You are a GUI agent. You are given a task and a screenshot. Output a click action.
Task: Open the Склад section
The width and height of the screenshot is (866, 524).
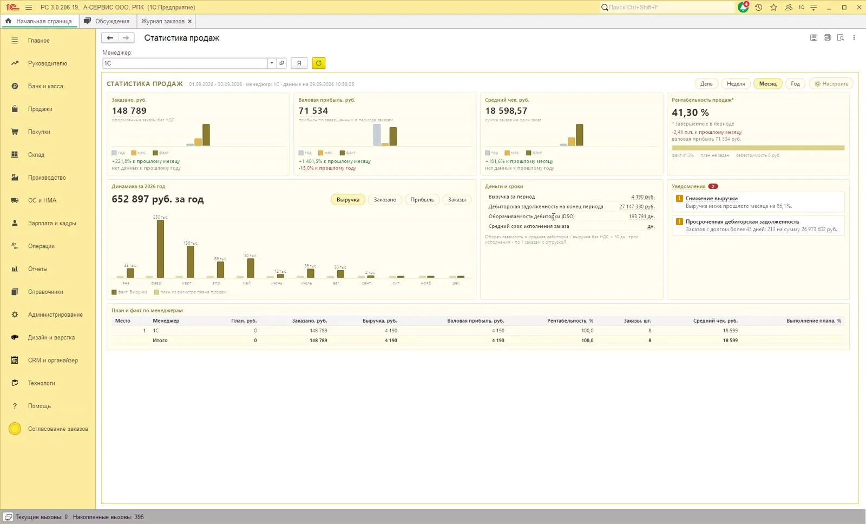coord(36,155)
